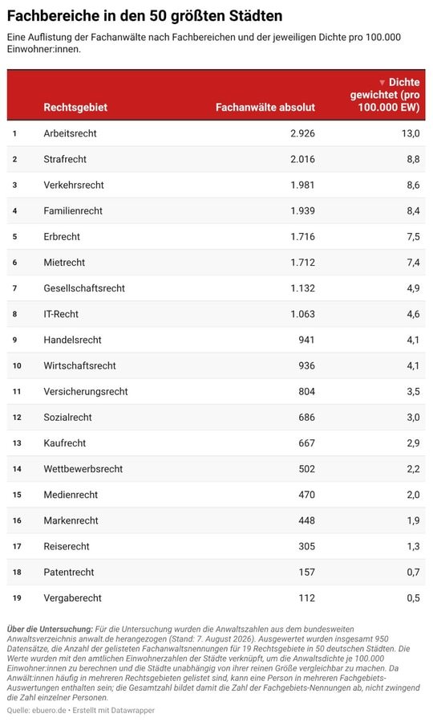The width and height of the screenshot is (433, 722).
Task: Select the Wettbewerbsrecht row
Action: click(216, 469)
